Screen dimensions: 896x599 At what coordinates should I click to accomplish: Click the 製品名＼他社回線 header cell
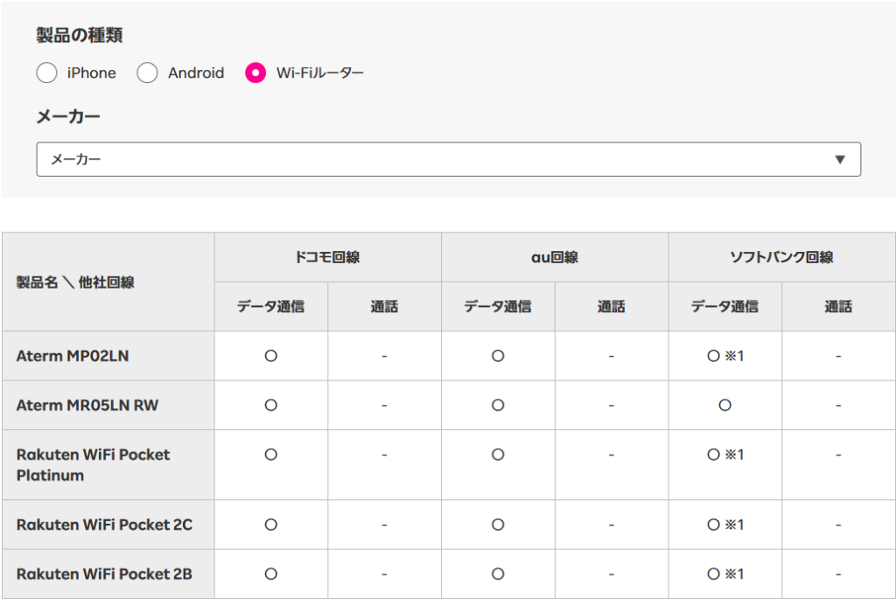point(108,282)
